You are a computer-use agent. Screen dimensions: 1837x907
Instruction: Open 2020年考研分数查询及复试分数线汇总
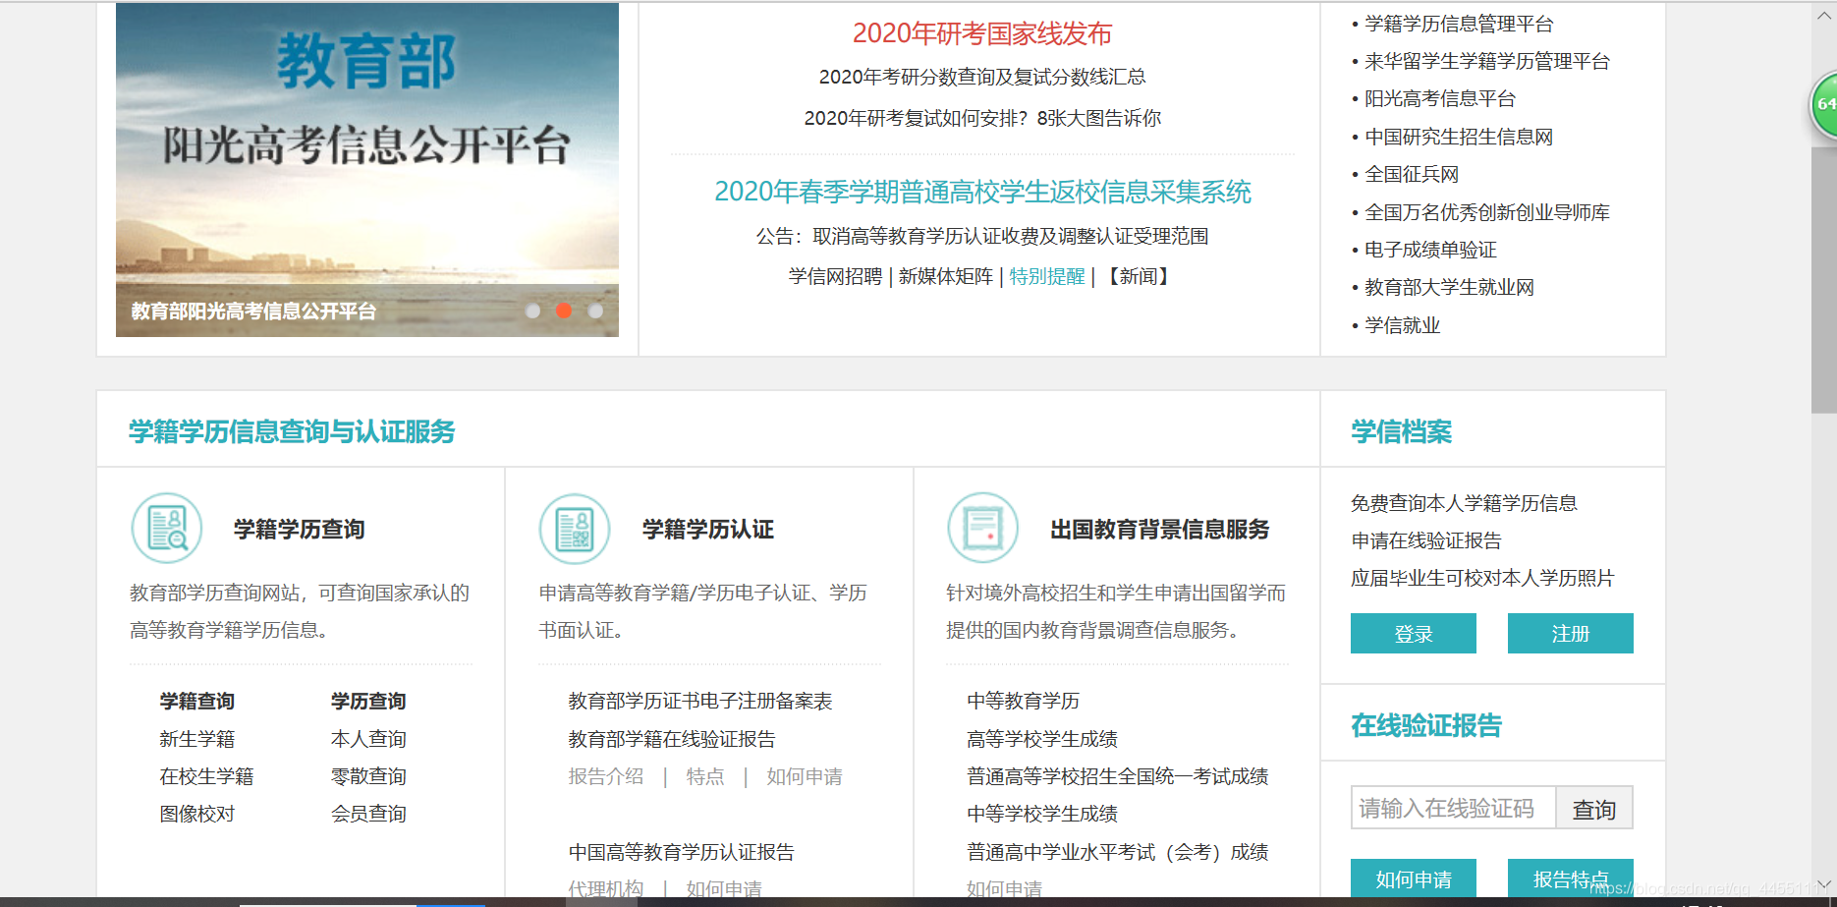(x=982, y=77)
